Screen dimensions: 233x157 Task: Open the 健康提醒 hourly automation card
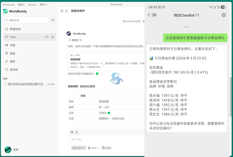(106, 61)
